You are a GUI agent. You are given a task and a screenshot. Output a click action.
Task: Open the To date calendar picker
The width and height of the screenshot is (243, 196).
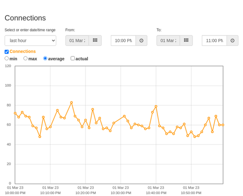(186, 40)
